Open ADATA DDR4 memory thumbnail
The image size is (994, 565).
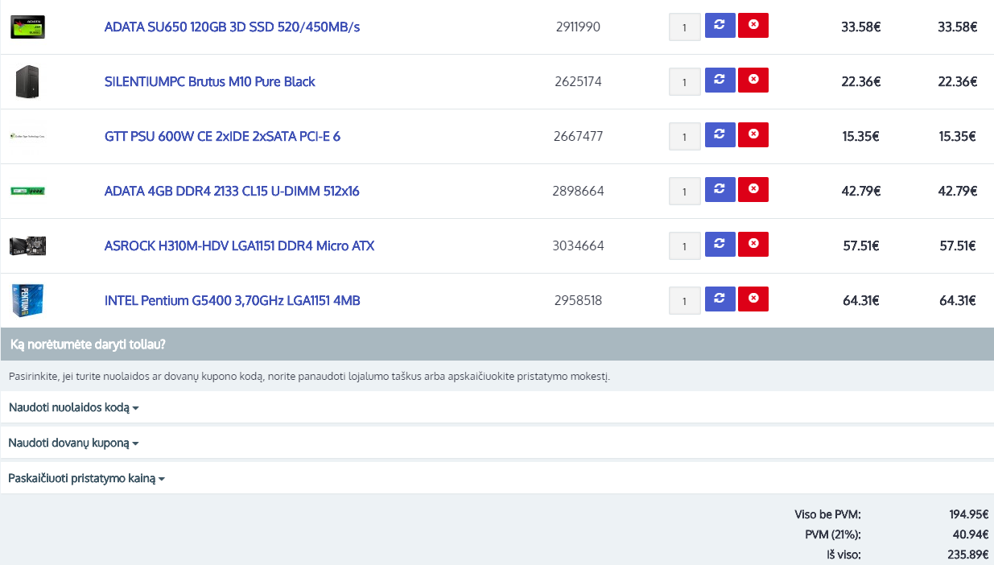pyautogui.click(x=27, y=191)
